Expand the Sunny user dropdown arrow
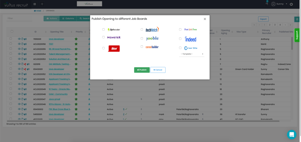This screenshot has width=301, height=142. (x=286, y=4)
